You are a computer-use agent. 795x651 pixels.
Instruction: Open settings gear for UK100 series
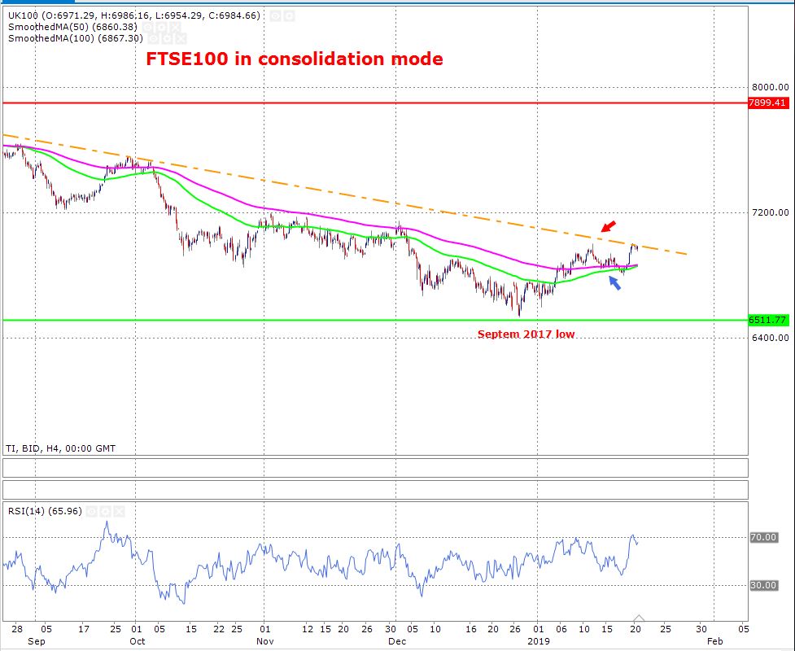pyautogui.click(x=289, y=16)
